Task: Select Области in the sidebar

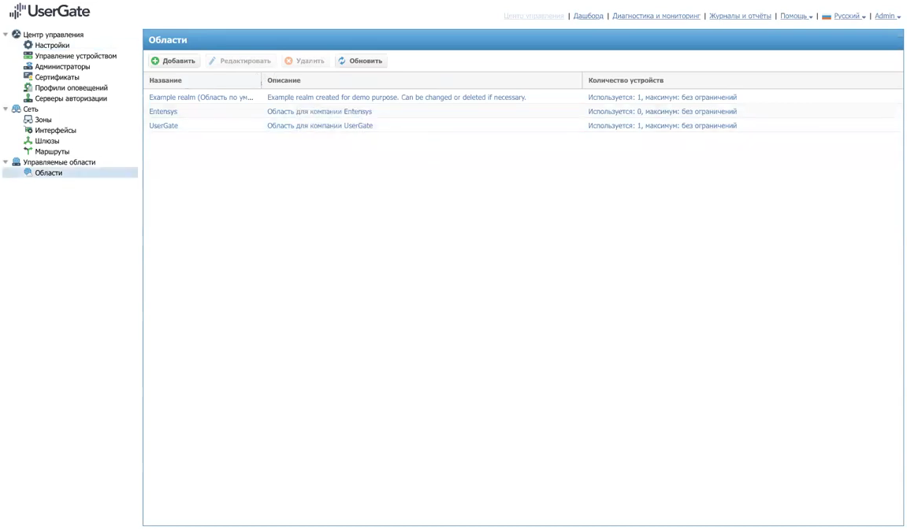Action: tap(49, 173)
